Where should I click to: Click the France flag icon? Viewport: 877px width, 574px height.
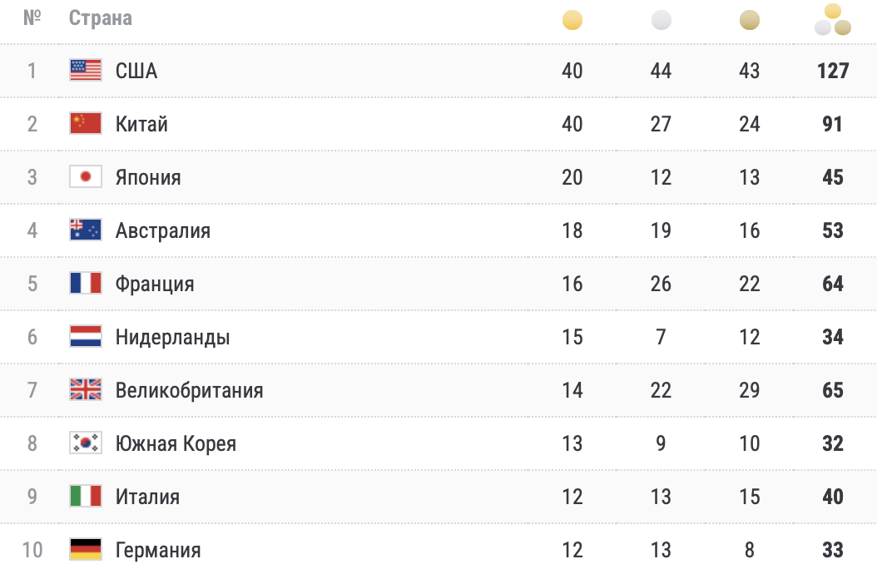pyautogui.click(x=86, y=284)
